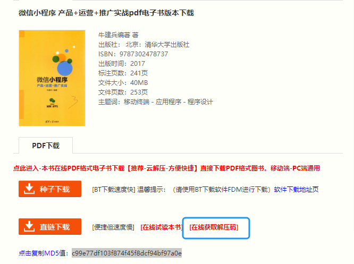This screenshot has height=264, width=354.
Task: Click the yellow book cover thumbnail
Action: [x=52, y=78]
